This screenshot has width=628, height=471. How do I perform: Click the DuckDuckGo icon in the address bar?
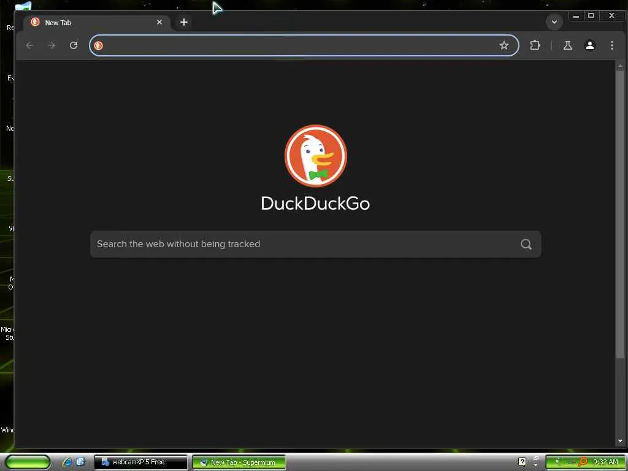click(99, 45)
